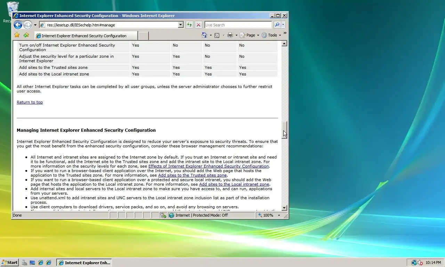The width and height of the screenshot is (445, 267).
Task: Stop loading with the red X icon
Action: 199,25
